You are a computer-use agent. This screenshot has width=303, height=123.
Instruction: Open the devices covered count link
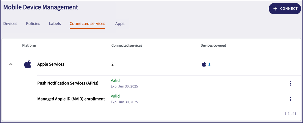pyautogui.click(x=209, y=64)
